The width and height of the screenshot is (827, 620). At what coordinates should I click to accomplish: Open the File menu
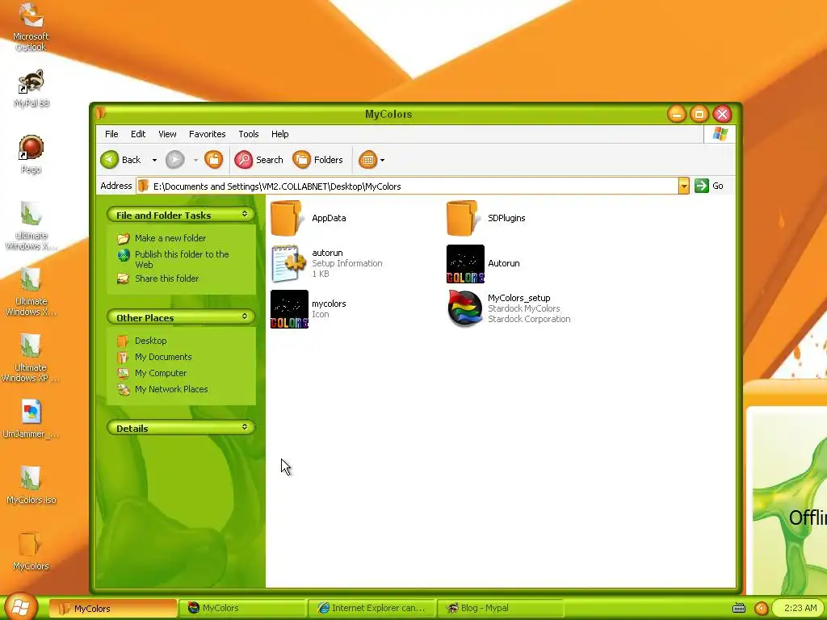[111, 134]
